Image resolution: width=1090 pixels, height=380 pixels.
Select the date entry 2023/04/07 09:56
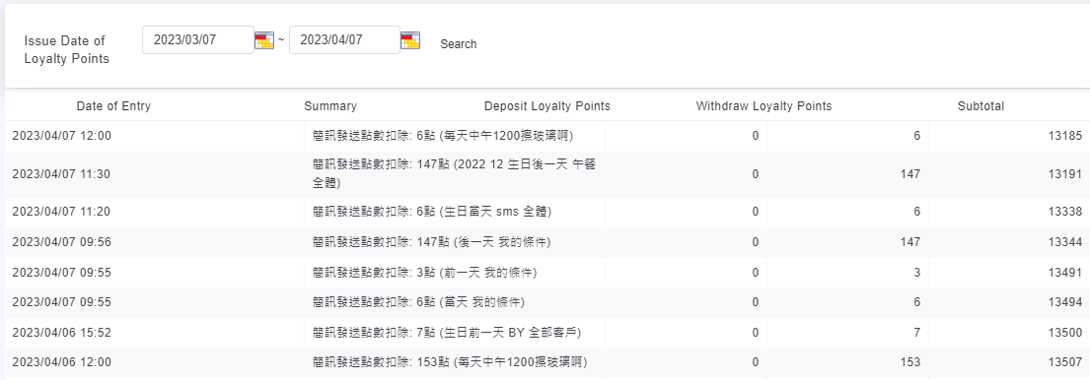pyautogui.click(x=61, y=242)
